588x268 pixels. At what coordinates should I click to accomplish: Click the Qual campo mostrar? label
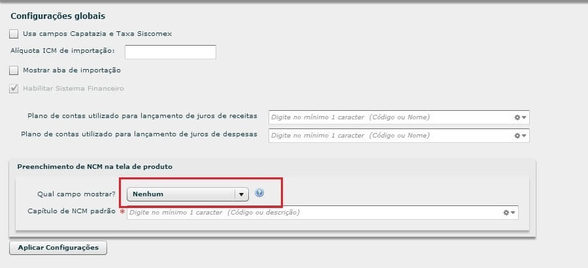[76, 194]
